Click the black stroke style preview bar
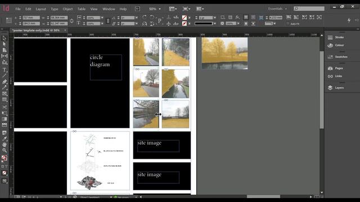360x202 pixels. 204,24
